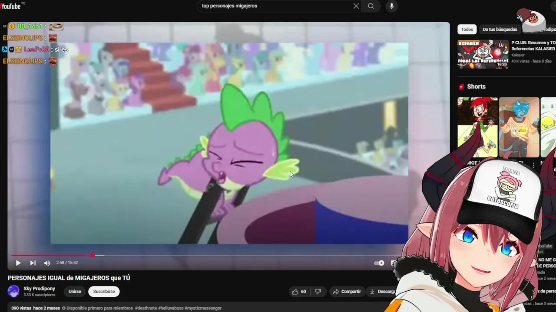Toggle the autoplay switch

tap(379, 263)
